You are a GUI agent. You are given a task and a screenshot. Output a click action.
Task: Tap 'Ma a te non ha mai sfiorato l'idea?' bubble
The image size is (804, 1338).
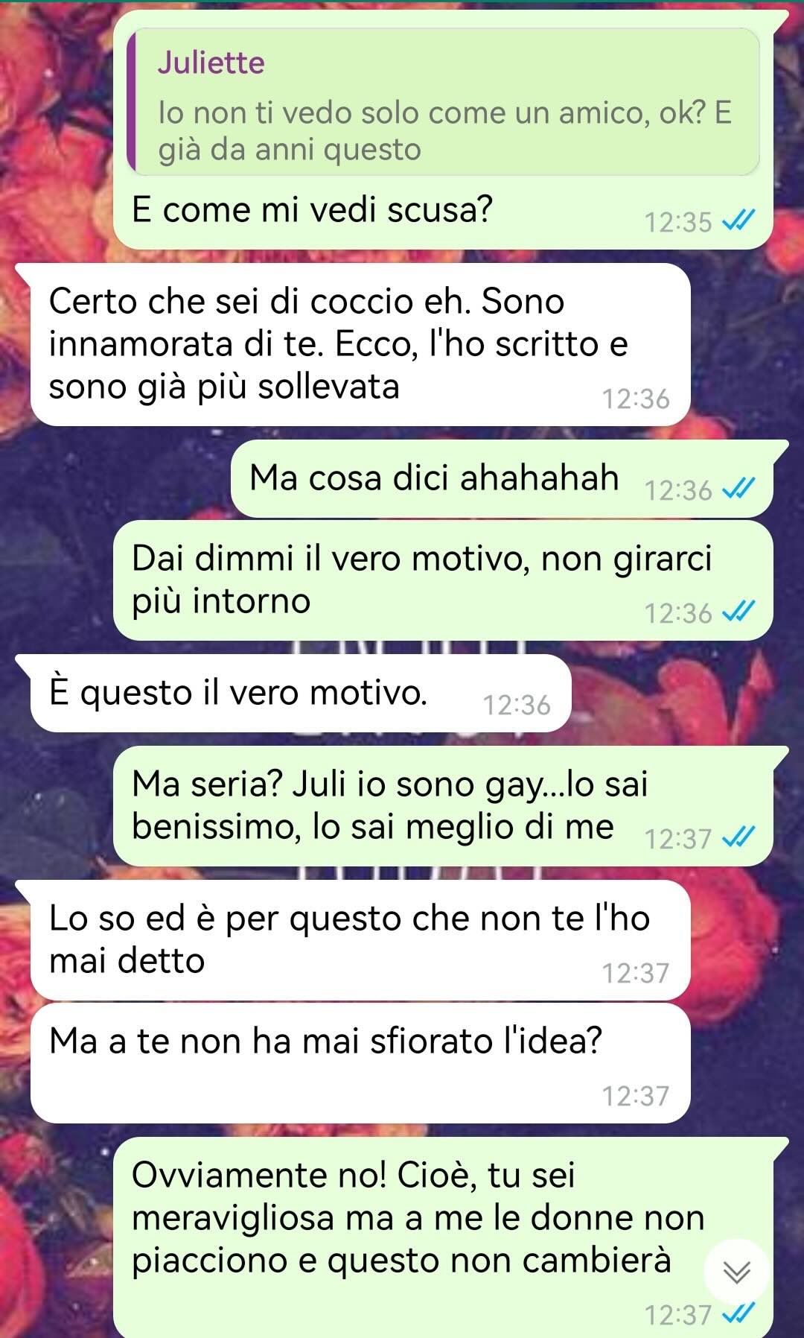[x=360, y=1063]
